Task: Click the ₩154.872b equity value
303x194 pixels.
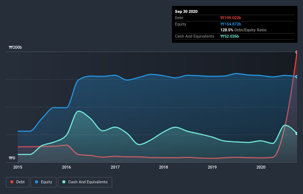Action: pyautogui.click(x=231, y=24)
